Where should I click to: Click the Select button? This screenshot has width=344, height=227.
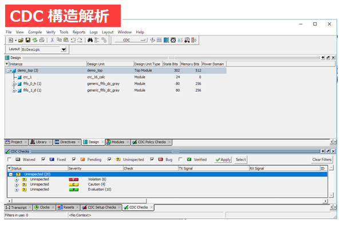pos(240,159)
